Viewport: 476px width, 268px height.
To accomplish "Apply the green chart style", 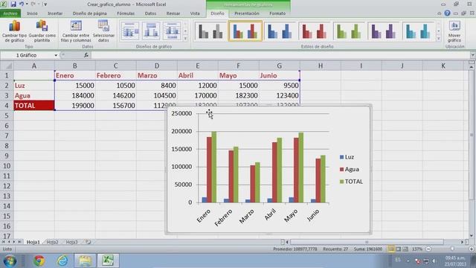I will coord(349,31).
